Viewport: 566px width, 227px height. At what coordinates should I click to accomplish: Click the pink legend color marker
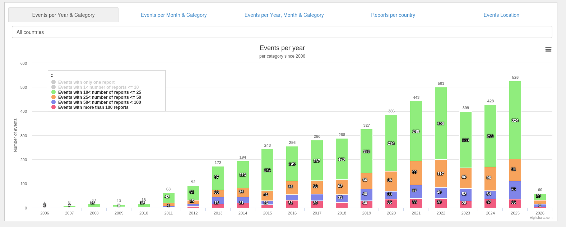pyautogui.click(x=54, y=107)
